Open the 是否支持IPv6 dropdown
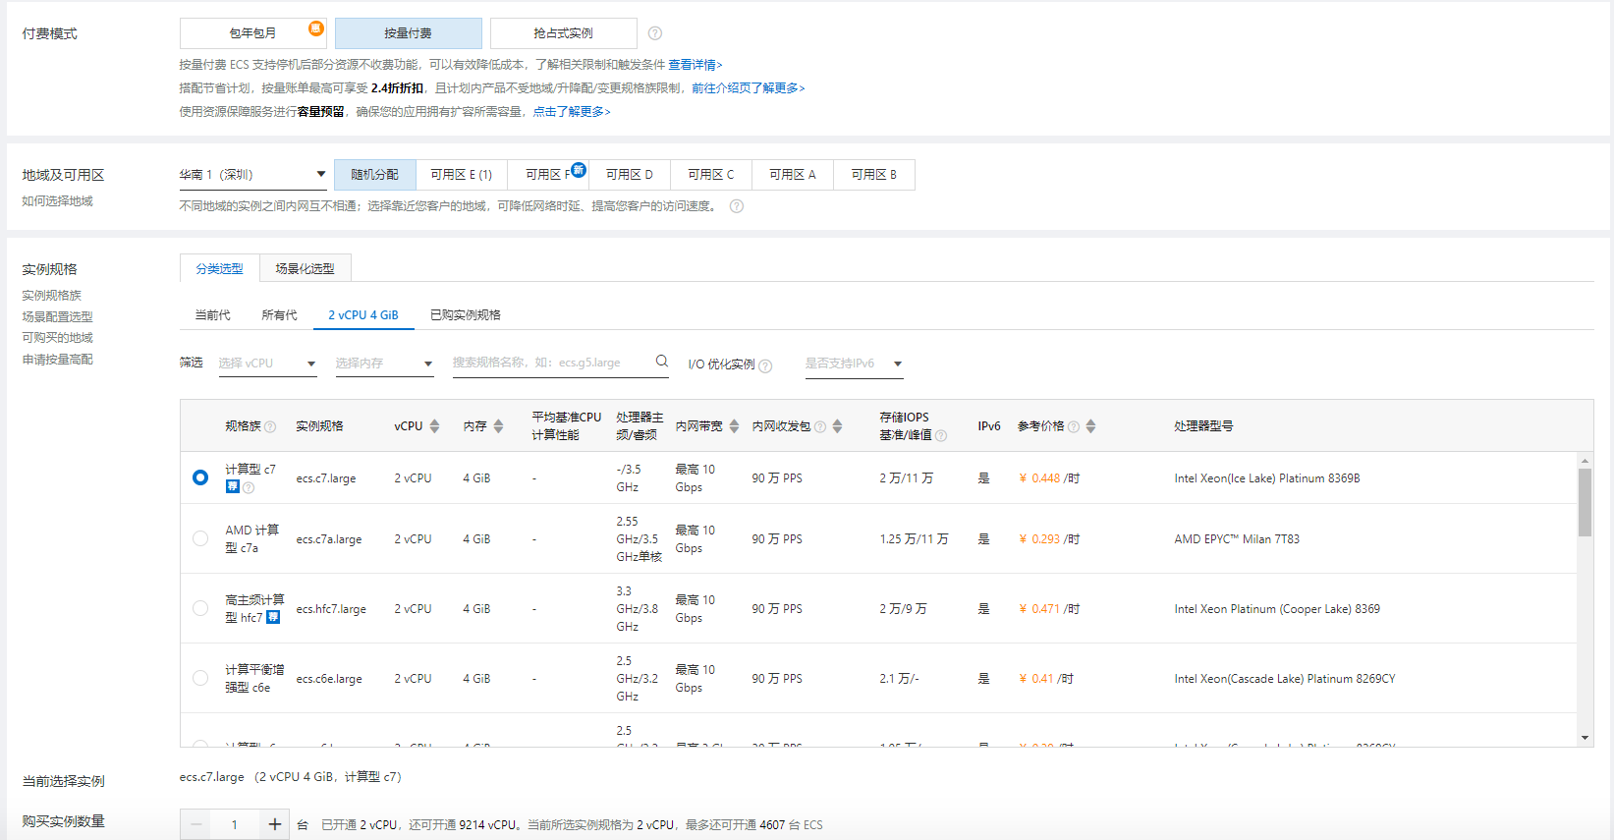The image size is (1614, 840). [x=853, y=364]
